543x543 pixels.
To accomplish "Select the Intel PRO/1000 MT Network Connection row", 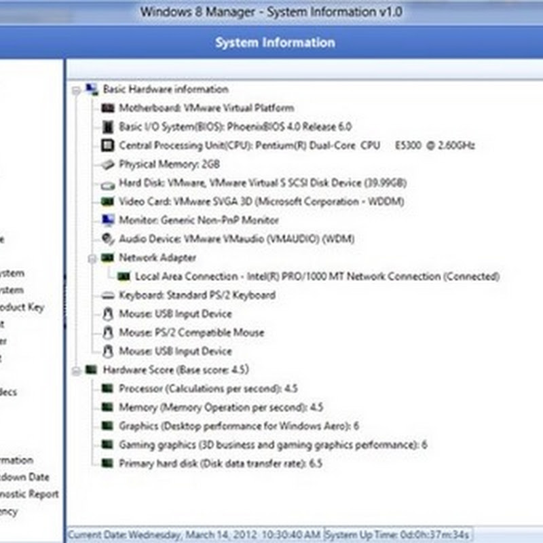I will coord(317,276).
